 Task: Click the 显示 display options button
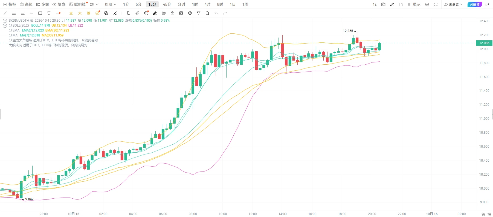point(414,4)
